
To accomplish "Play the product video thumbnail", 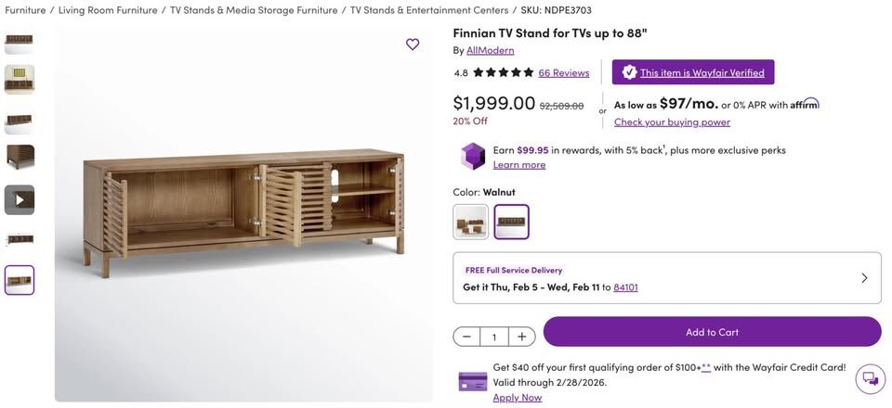I will (20, 199).
